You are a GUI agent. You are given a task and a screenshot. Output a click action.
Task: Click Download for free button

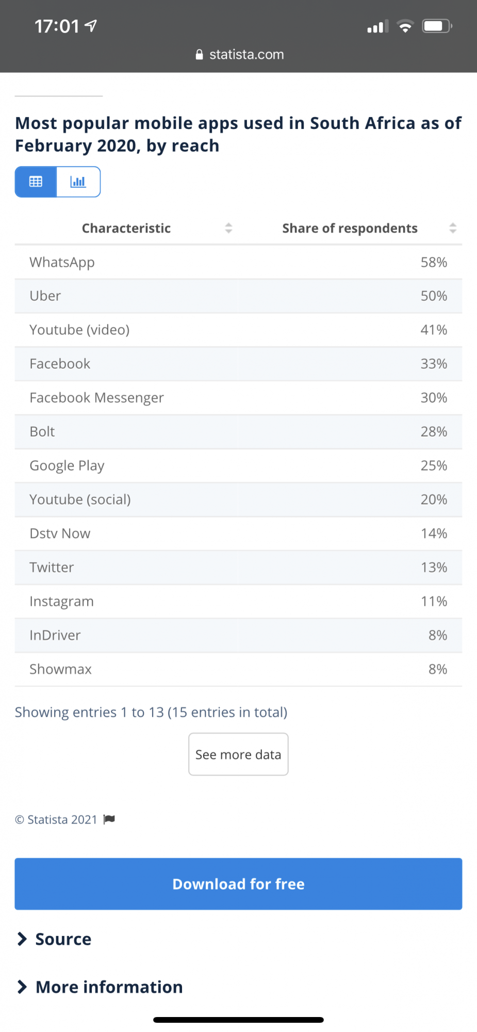click(x=238, y=884)
